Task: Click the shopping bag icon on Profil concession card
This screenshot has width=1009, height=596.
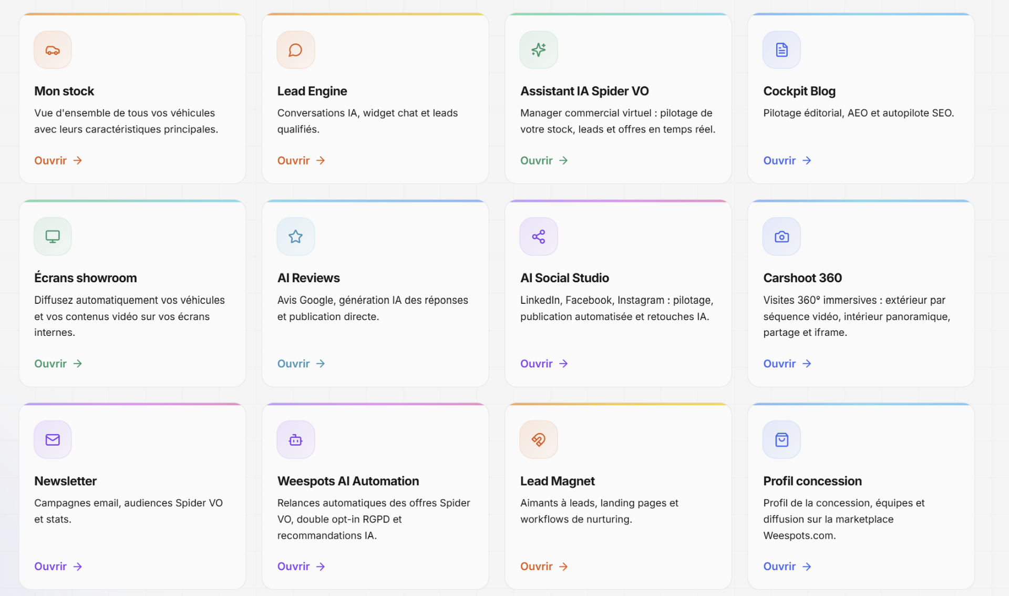Action: click(x=781, y=439)
